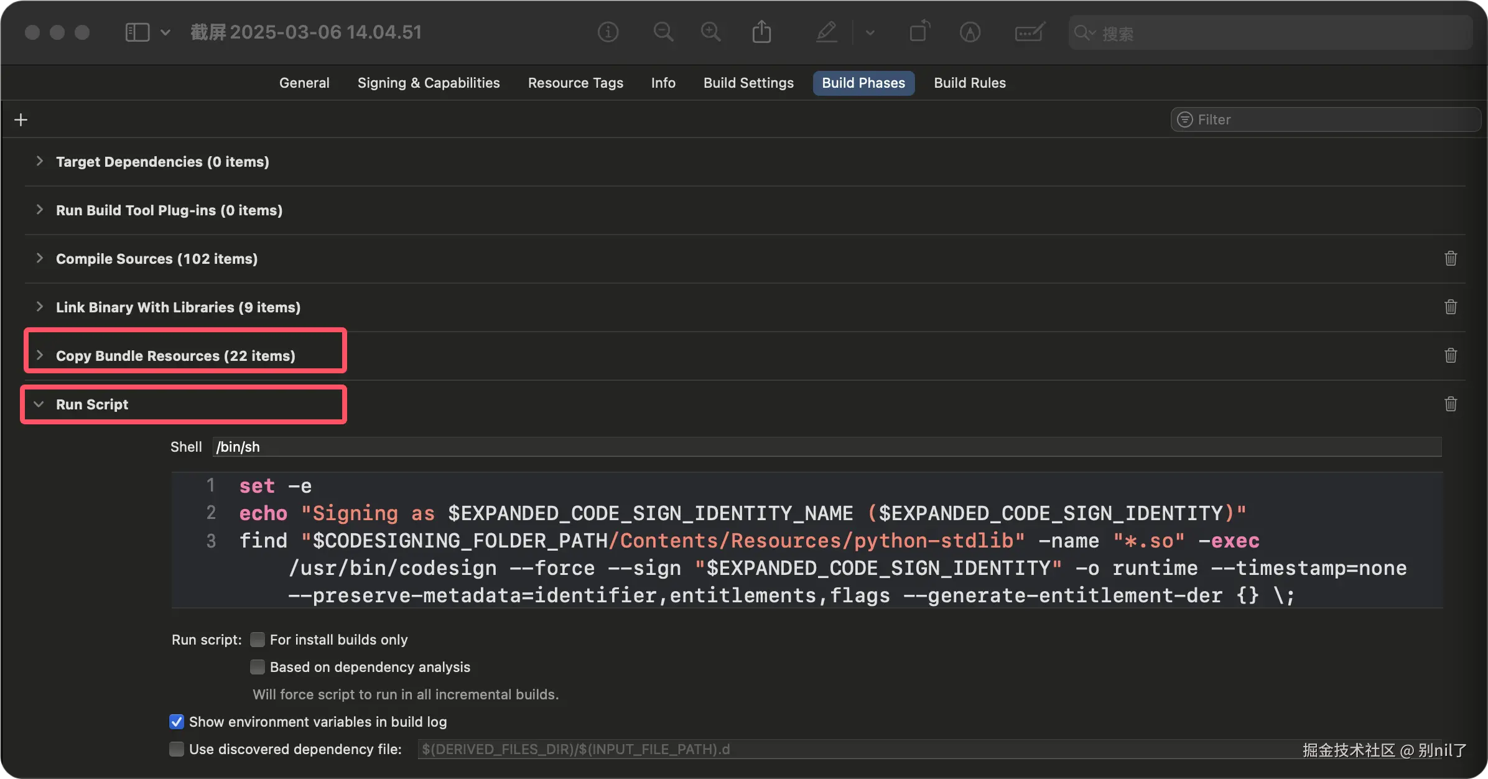Click the rotate image icon
Screen dimensions: 1488x779
click(x=919, y=32)
